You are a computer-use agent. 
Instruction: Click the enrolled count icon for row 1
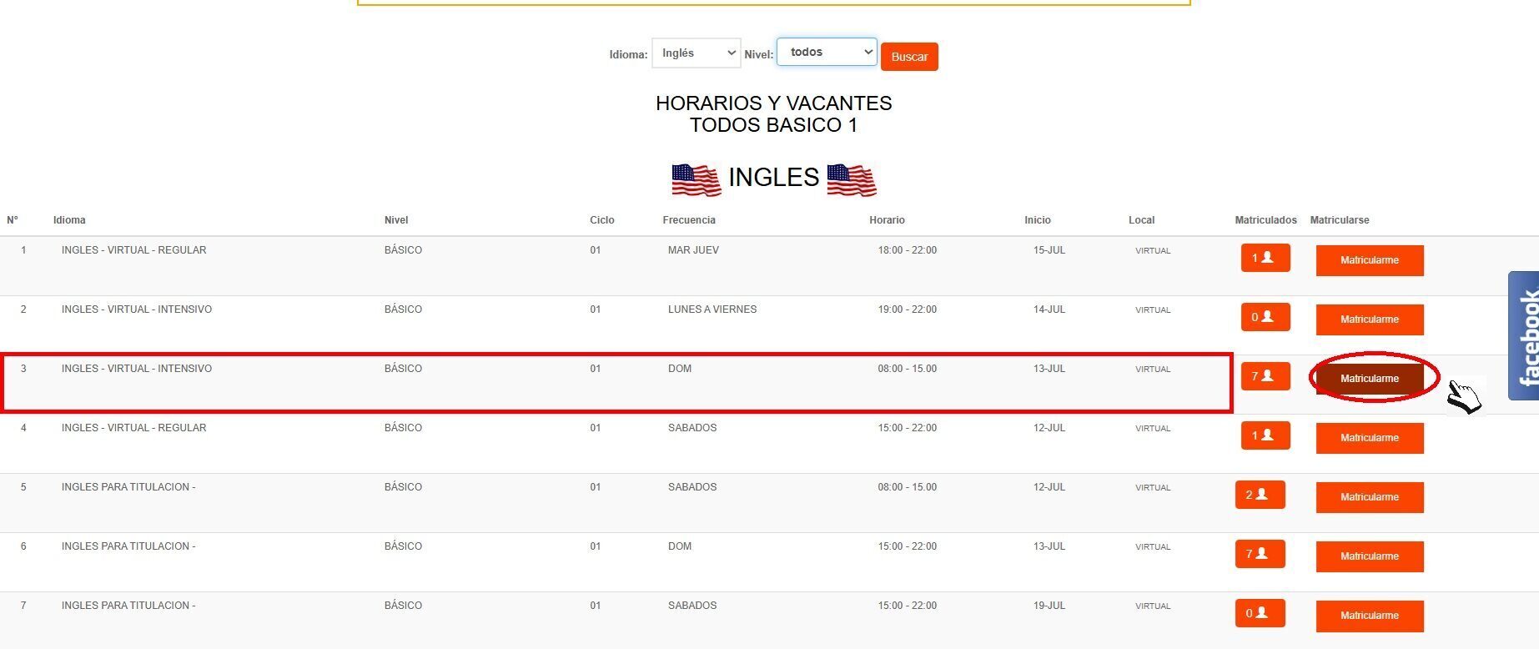point(1265,258)
